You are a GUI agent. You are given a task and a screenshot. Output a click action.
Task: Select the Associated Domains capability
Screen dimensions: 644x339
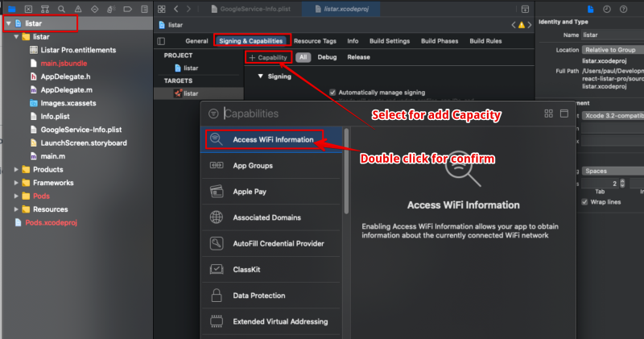tap(271, 217)
